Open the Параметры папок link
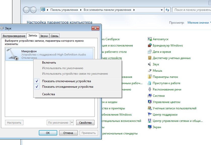 tap(165, 77)
